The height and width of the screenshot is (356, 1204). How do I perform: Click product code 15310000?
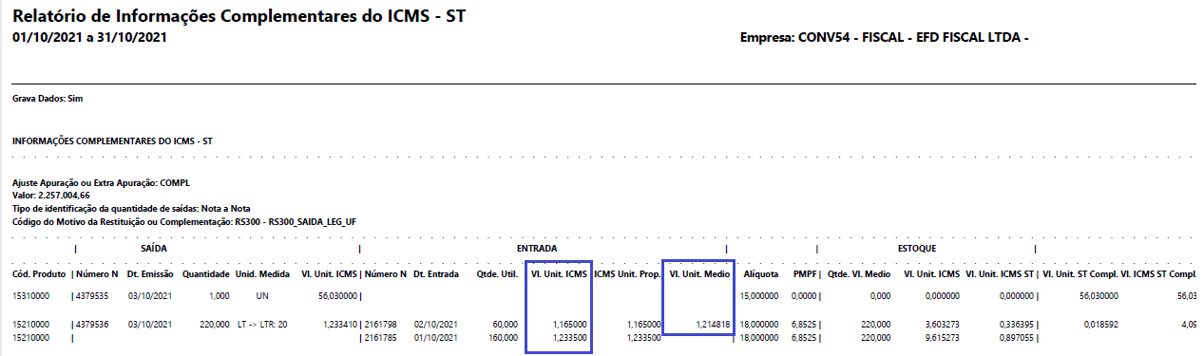31,296
